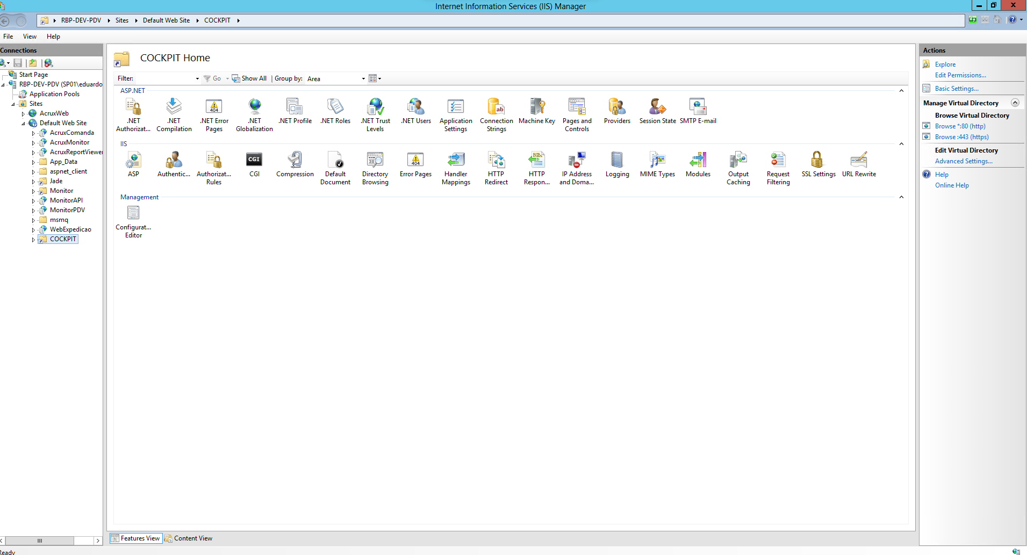
Task: Browse *:80 (http) link
Action: click(x=960, y=126)
